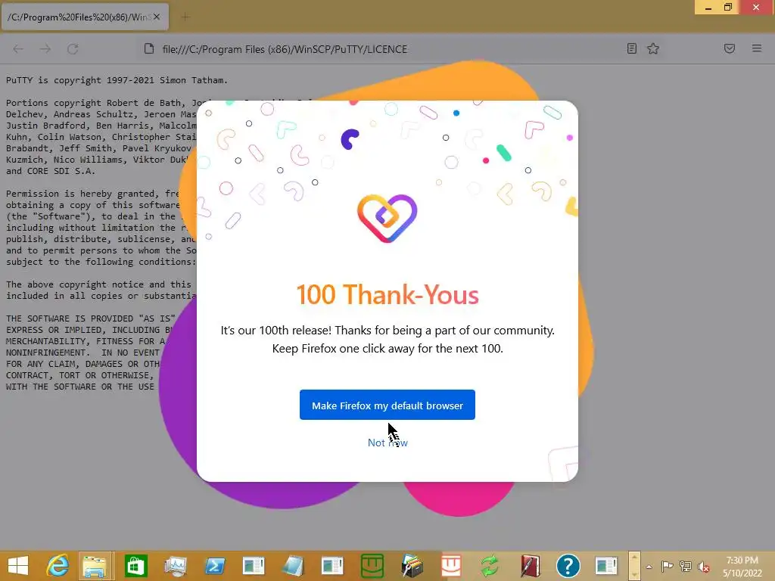Open the Notepad taskbar icon
Image resolution: width=775 pixels, height=581 pixels.
click(x=294, y=566)
